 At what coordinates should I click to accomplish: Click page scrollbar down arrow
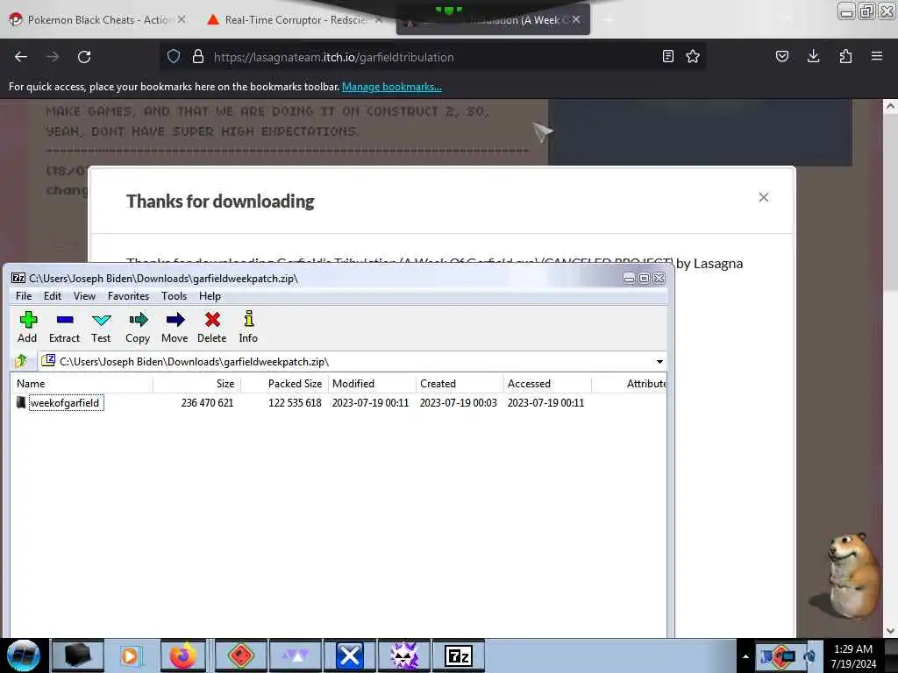pos(890,631)
